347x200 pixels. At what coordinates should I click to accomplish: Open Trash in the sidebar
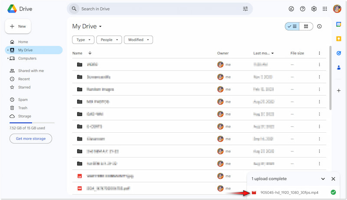[23, 108]
